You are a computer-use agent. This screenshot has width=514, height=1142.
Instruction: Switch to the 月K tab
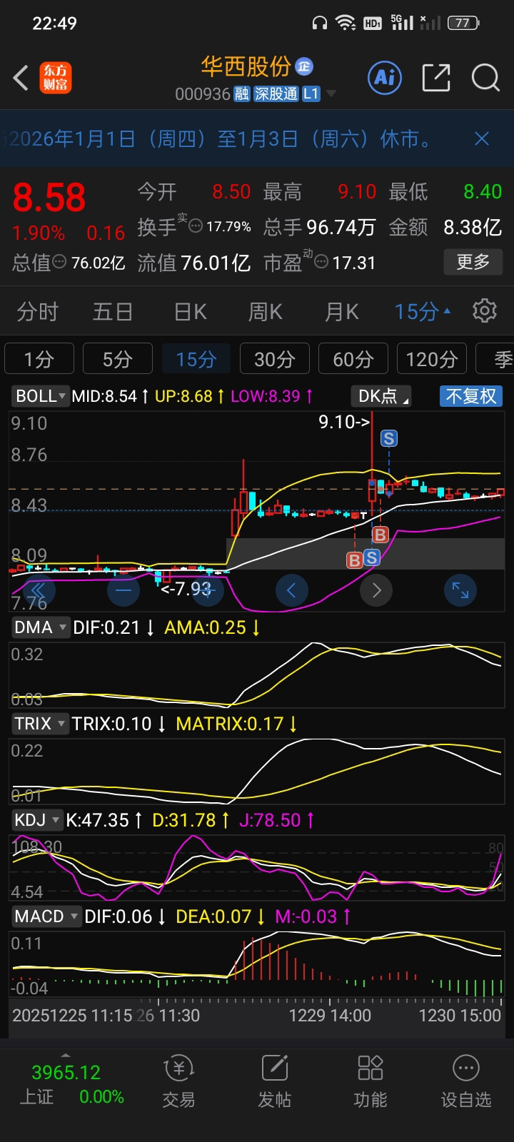[341, 312]
